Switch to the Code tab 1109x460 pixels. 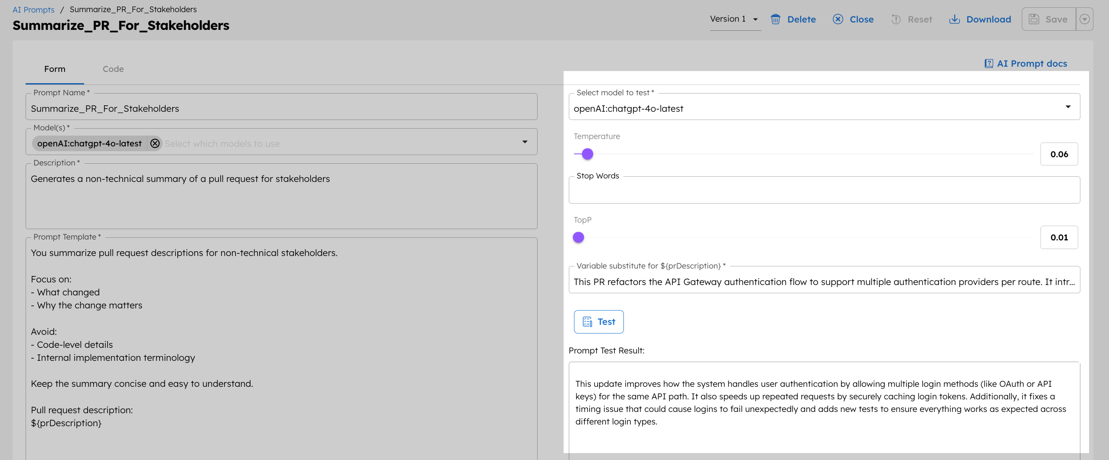tap(113, 69)
